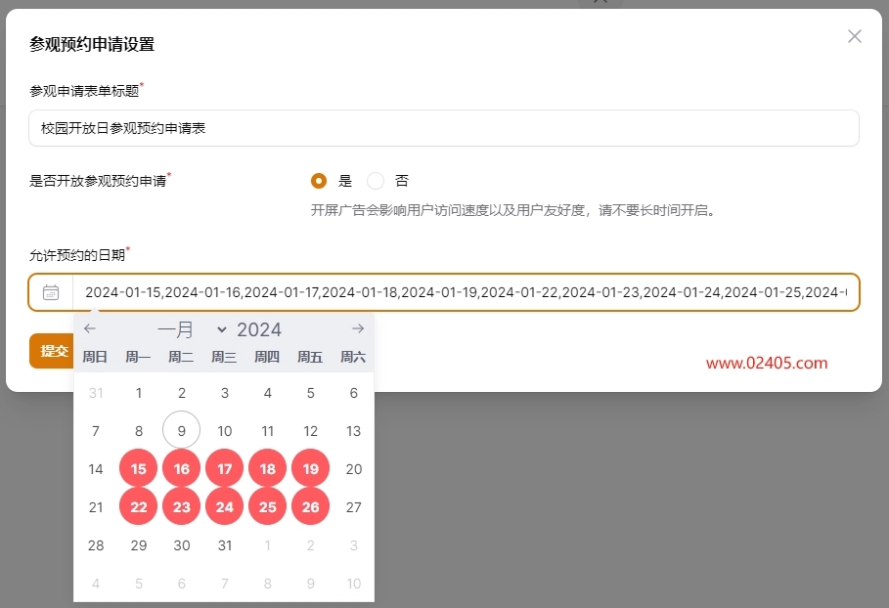Open the www.02405.com link
The image size is (889, 608).
(767, 363)
